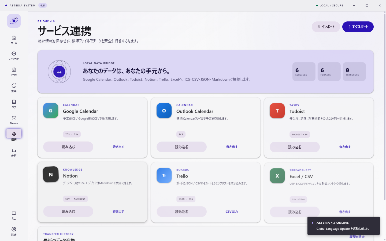
Task: Click the LOCAL / SECURE status indicator
Action: click(x=329, y=5)
